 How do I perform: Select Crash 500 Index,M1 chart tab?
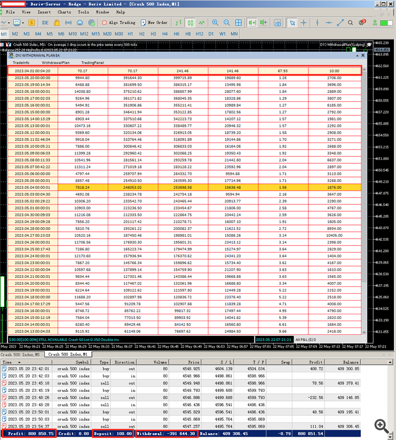tap(68, 354)
